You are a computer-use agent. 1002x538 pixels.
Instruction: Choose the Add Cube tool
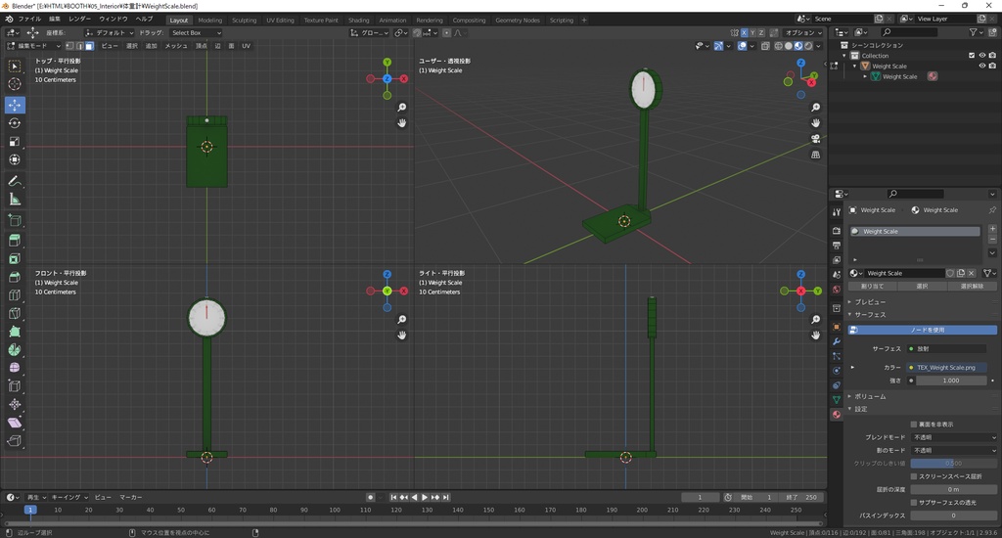click(15, 220)
